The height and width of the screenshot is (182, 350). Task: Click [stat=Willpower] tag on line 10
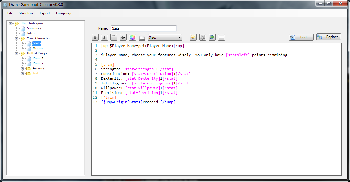tap(143, 88)
